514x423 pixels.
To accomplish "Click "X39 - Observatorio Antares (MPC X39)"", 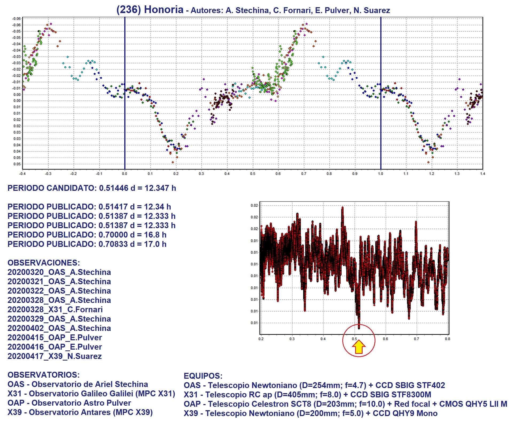I will [x=80, y=412].
